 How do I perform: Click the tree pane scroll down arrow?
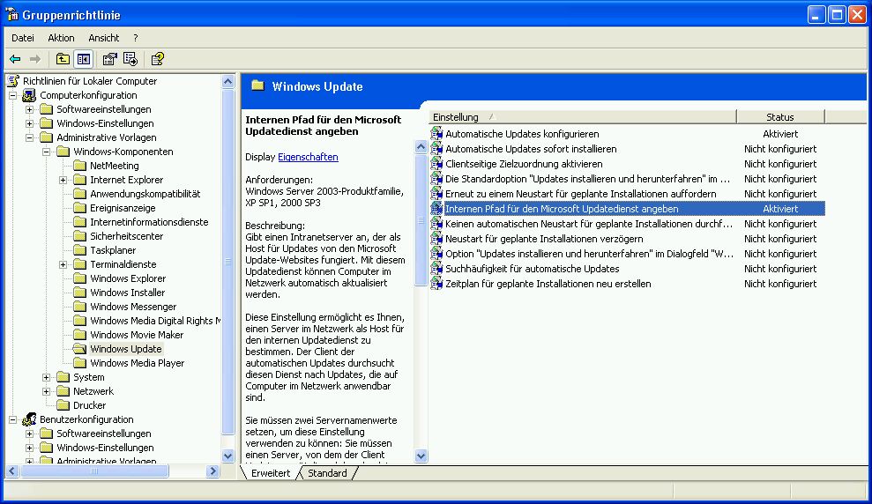point(228,456)
